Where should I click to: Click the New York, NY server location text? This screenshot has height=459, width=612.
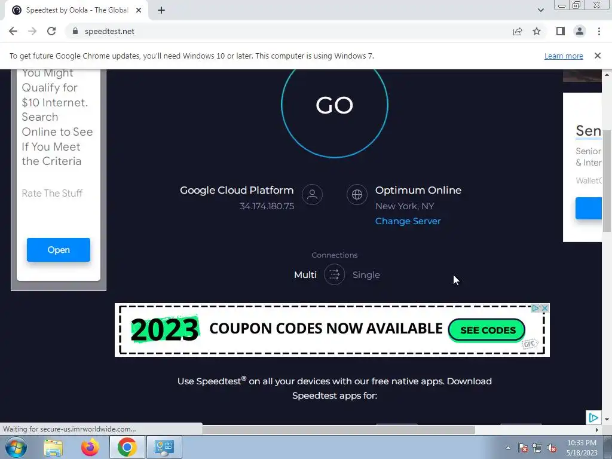pos(405,206)
